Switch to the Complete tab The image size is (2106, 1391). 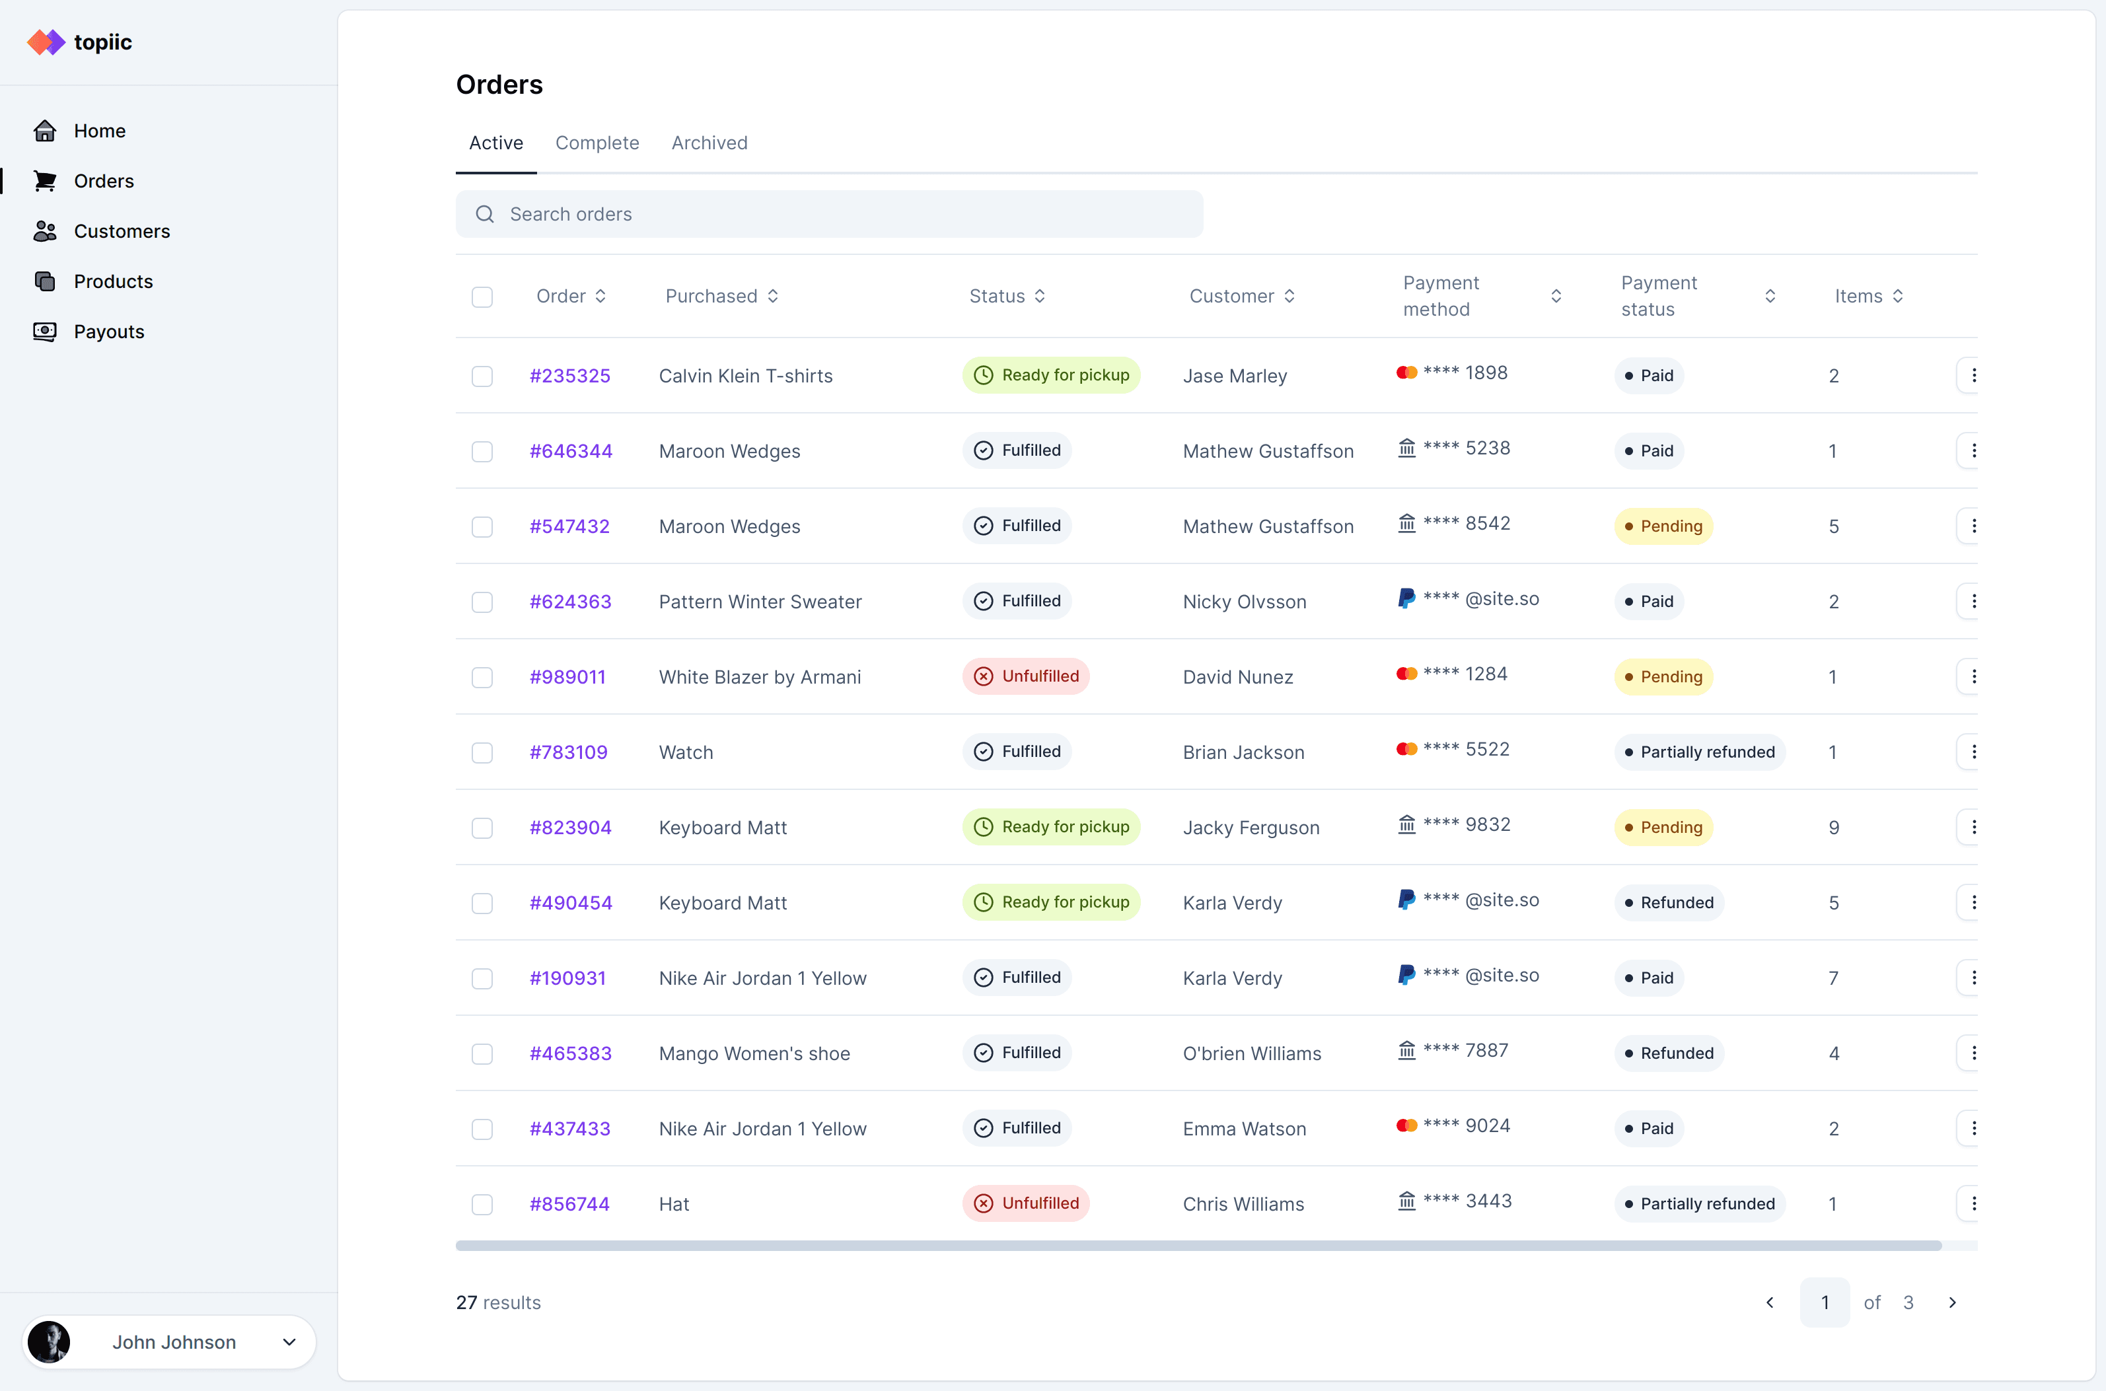coord(597,143)
